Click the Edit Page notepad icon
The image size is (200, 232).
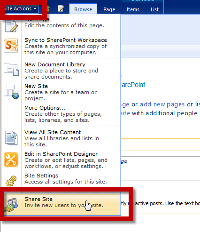11,26
